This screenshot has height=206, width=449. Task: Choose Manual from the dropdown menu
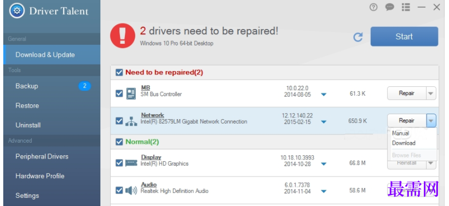[401, 133]
